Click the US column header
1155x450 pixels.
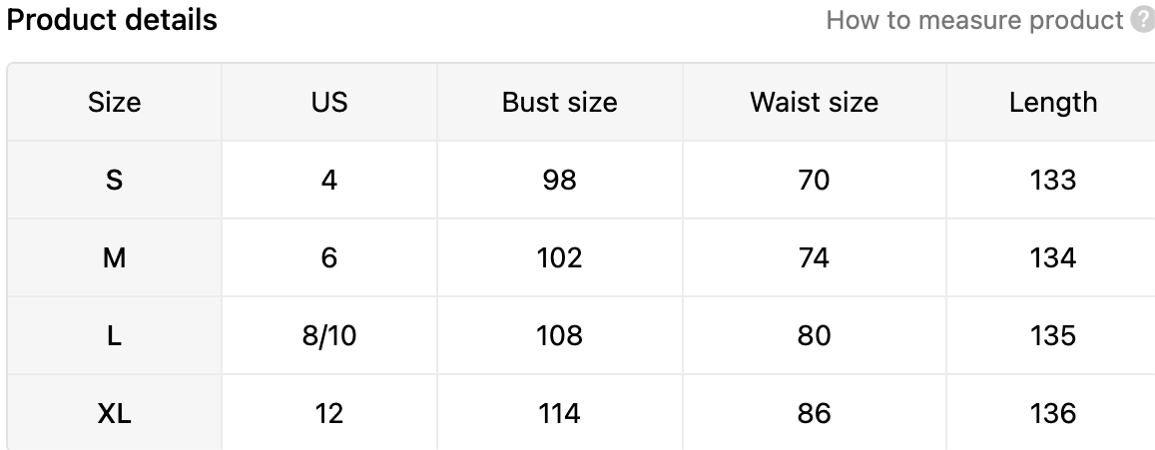pos(329,103)
